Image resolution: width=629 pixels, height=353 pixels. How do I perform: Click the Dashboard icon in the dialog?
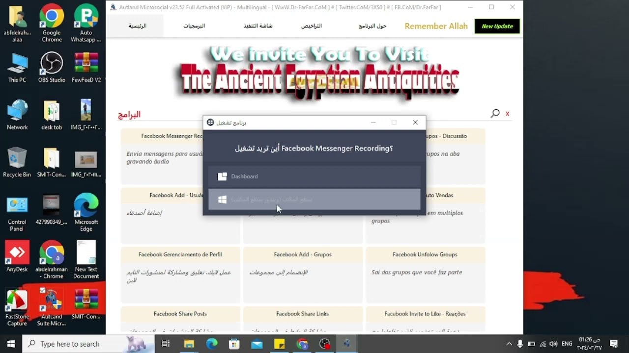[x=222, y=176]
